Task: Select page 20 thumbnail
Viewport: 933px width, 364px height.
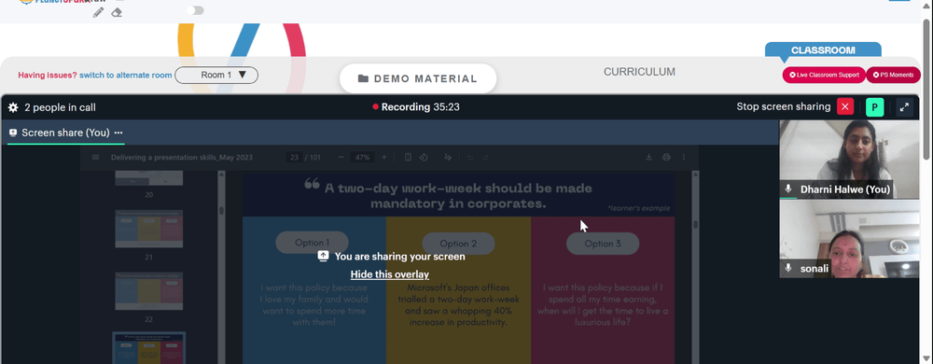Action: (148, 178)
